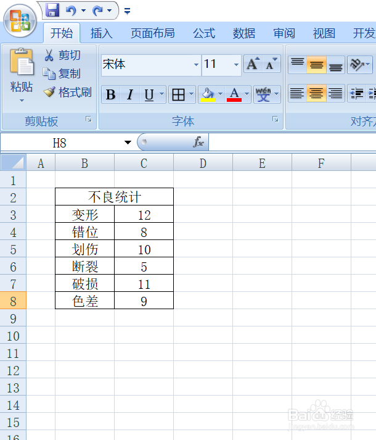376x440 pixels.
Task: Toggle bottom vertical alignment
Action: (335, 65)
